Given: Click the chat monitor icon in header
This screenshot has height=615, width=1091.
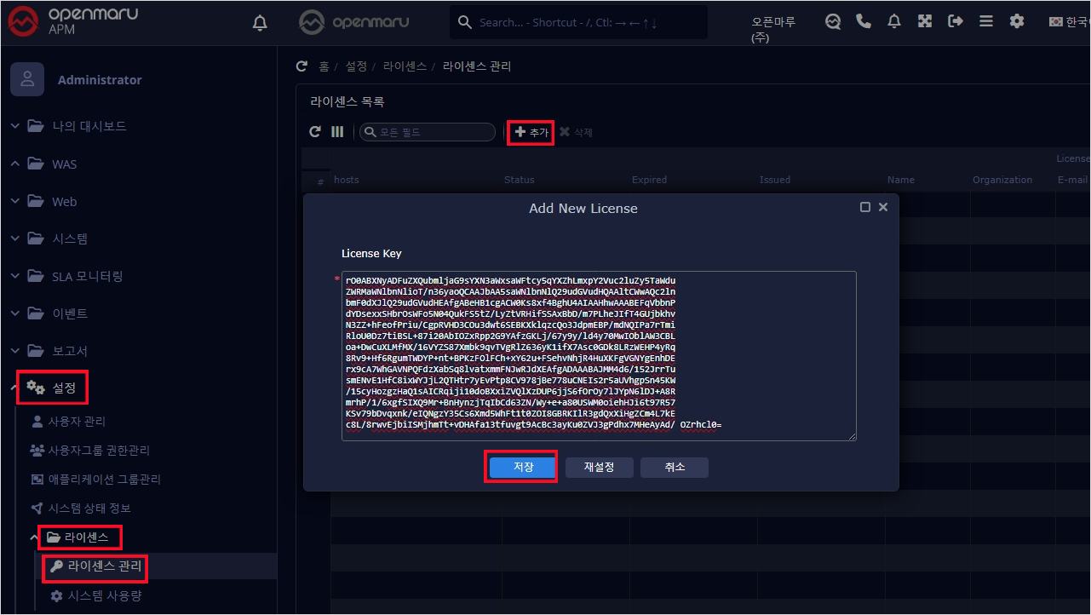Looking at the screenshot, I should coord(833,22).
